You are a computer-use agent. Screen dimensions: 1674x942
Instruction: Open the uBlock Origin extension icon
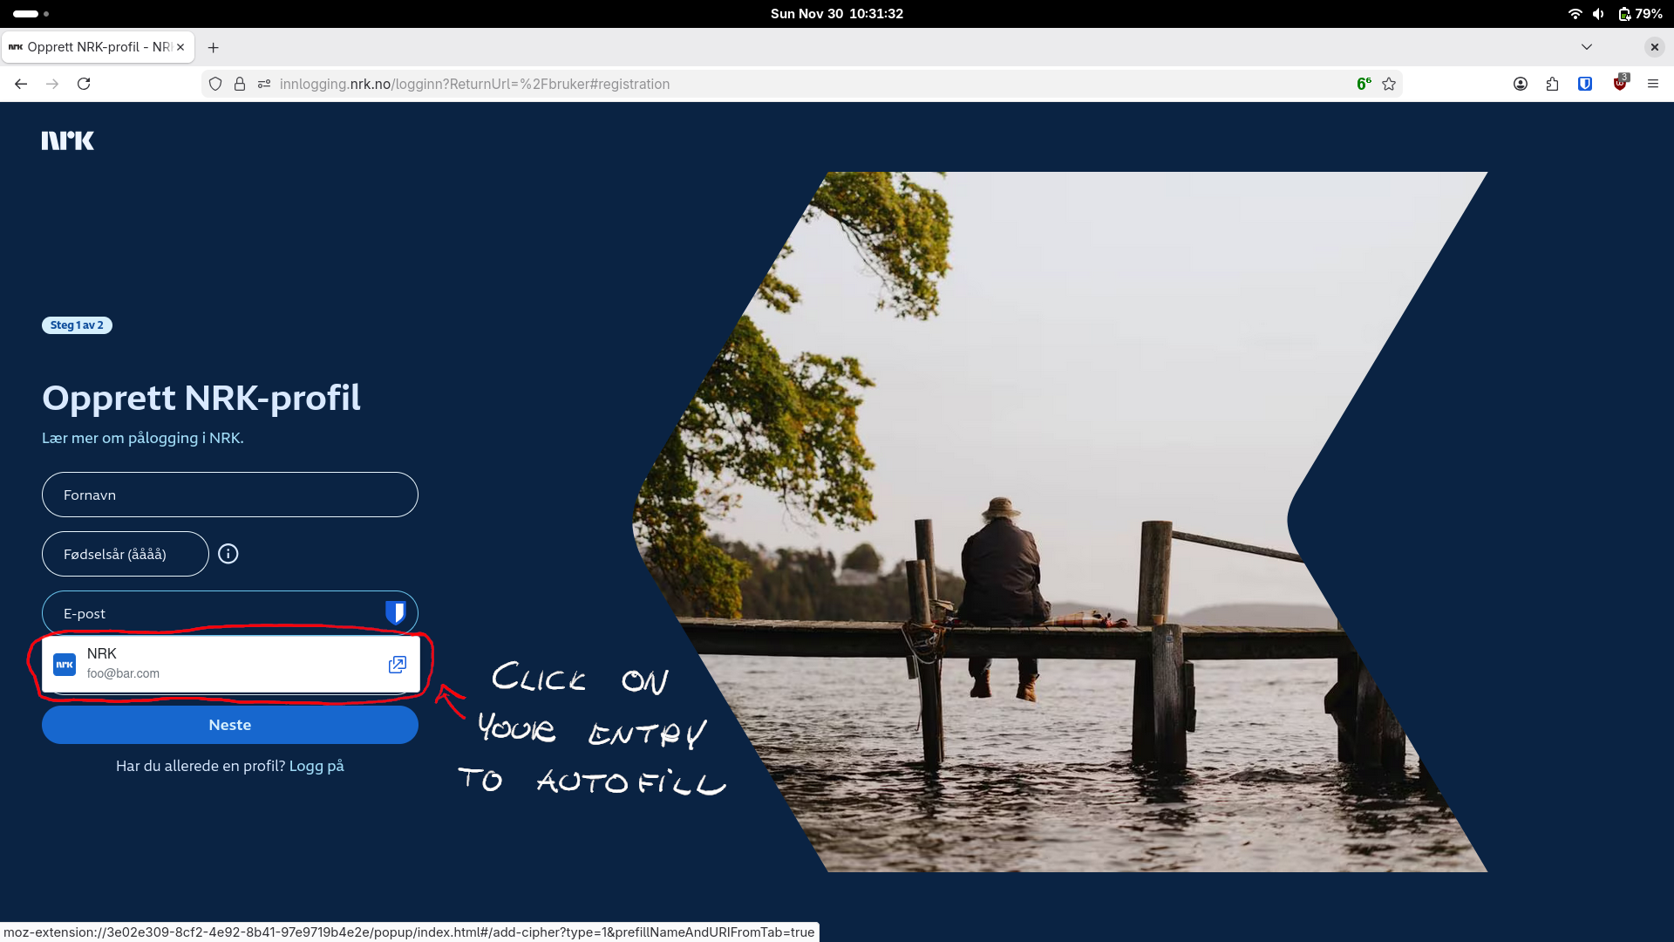click(1620, 84)
